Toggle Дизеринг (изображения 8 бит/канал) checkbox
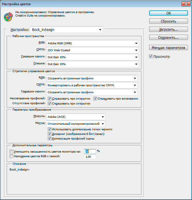This screenshot has width=192, height=200. [x=49, y=134]
